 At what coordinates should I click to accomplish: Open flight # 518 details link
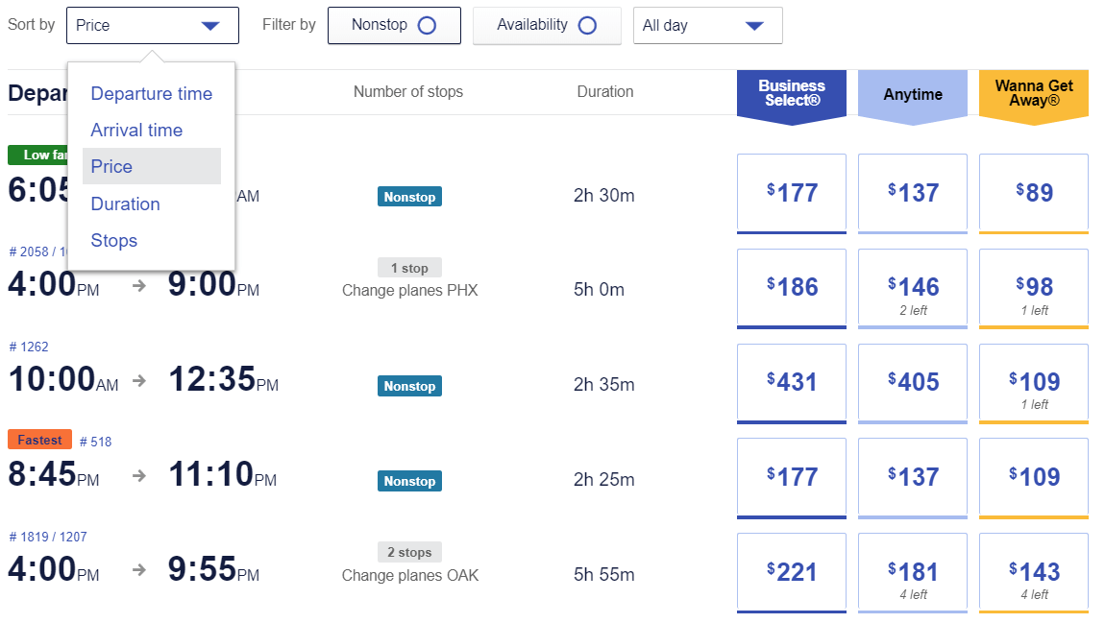[95, 442]
